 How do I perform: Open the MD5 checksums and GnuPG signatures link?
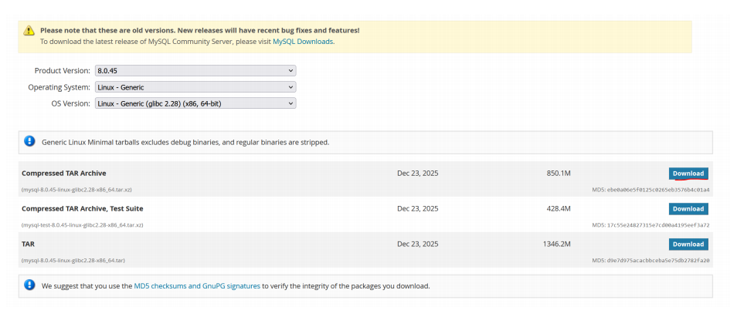(197, 285)
